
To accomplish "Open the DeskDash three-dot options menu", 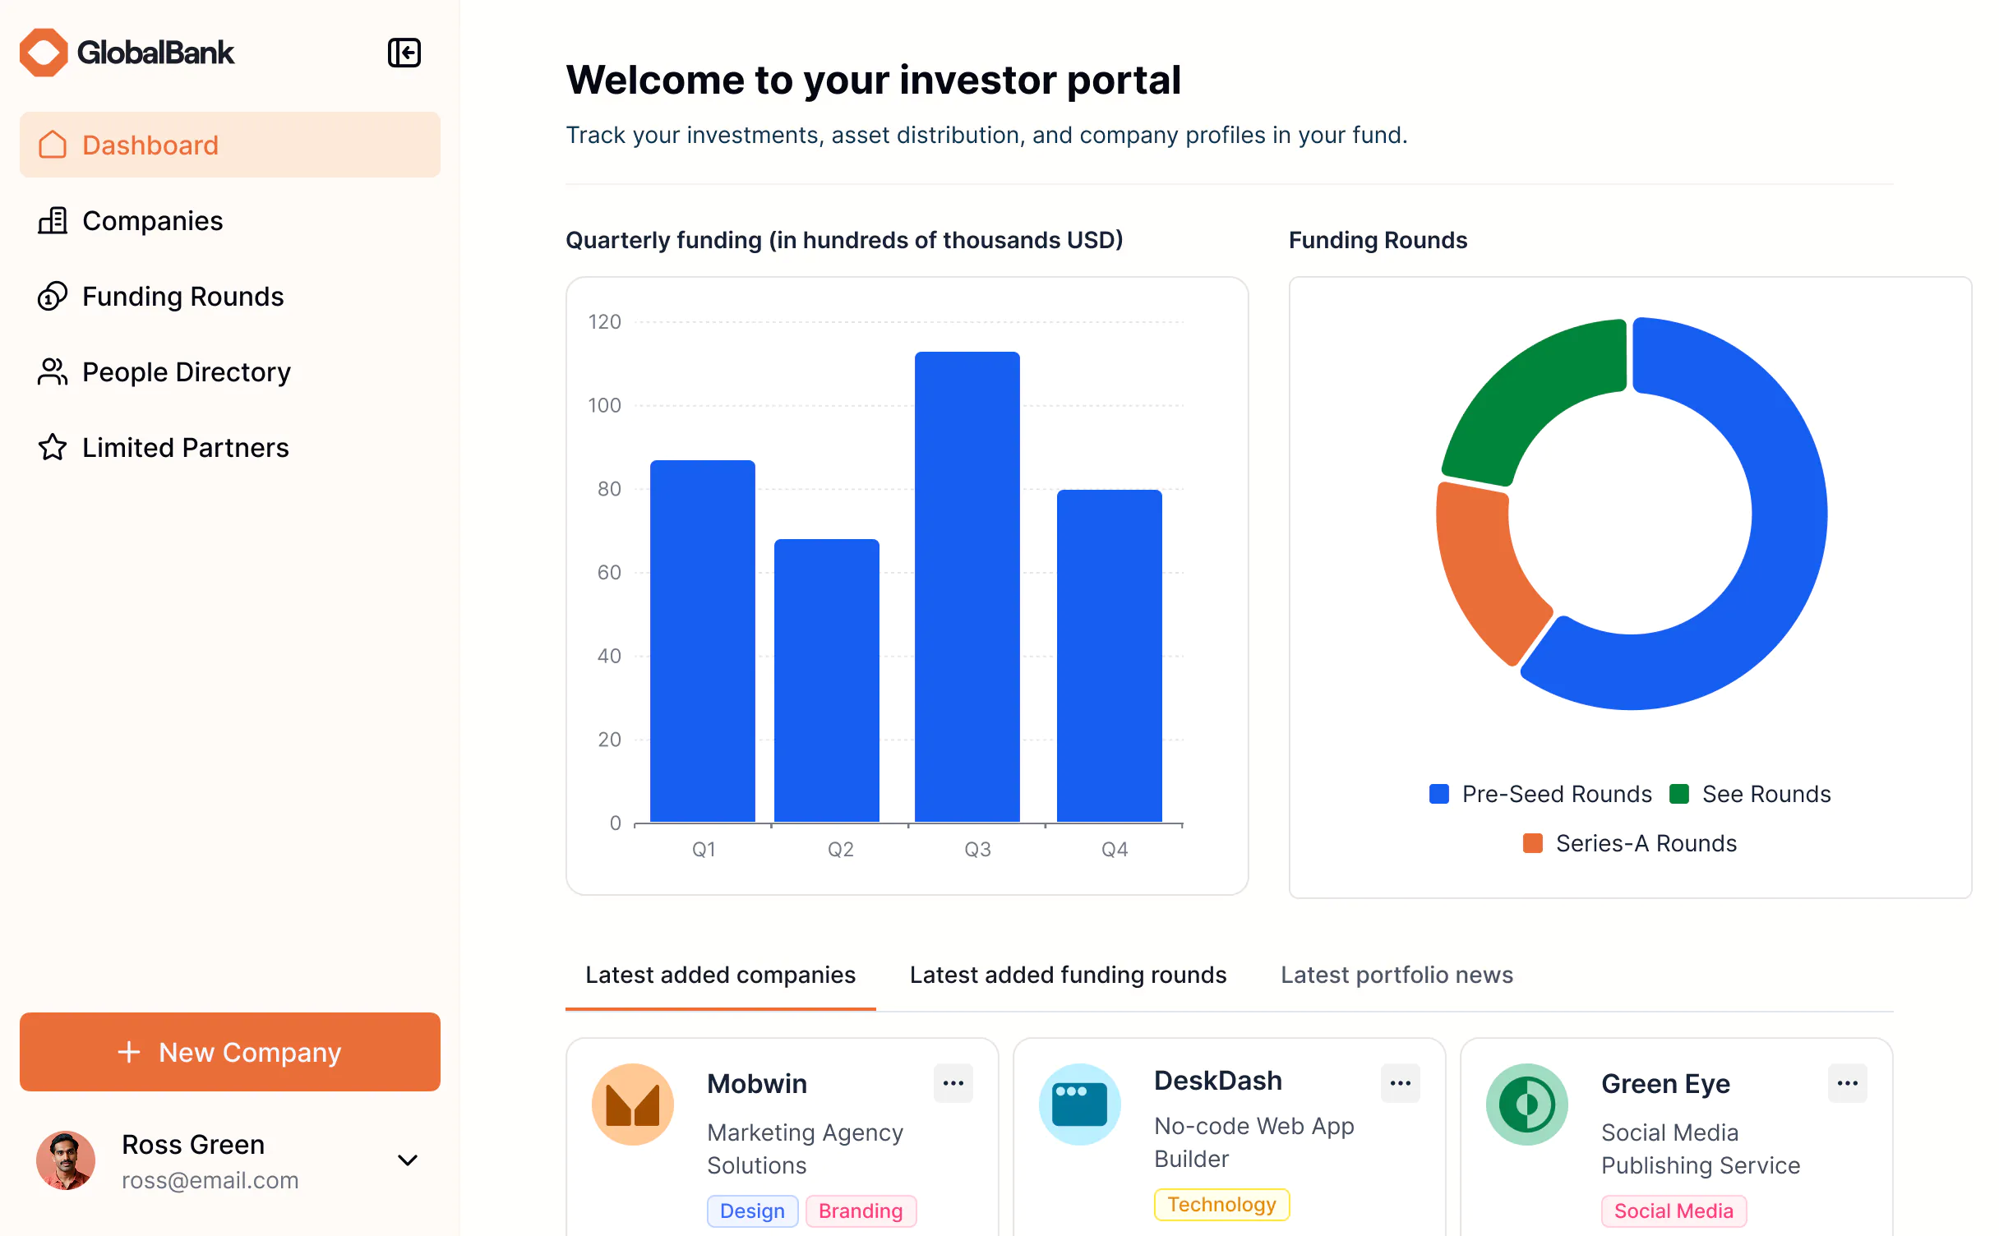I will (1400, 1083).
